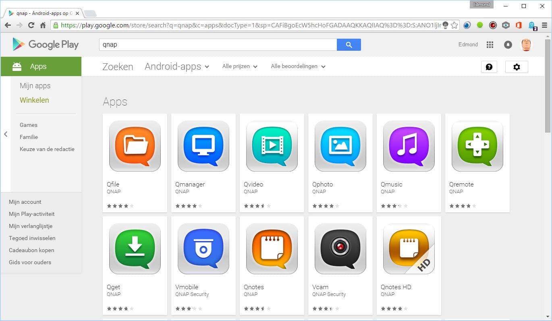Open Keuze van de redactie
552x321 pixels.
(x=47, y=149)
